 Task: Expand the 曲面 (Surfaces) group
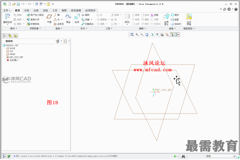click(172, 29)
